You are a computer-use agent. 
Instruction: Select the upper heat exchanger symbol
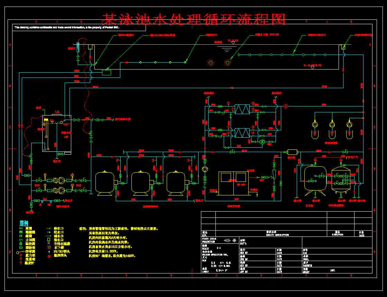tap(242, 109)
